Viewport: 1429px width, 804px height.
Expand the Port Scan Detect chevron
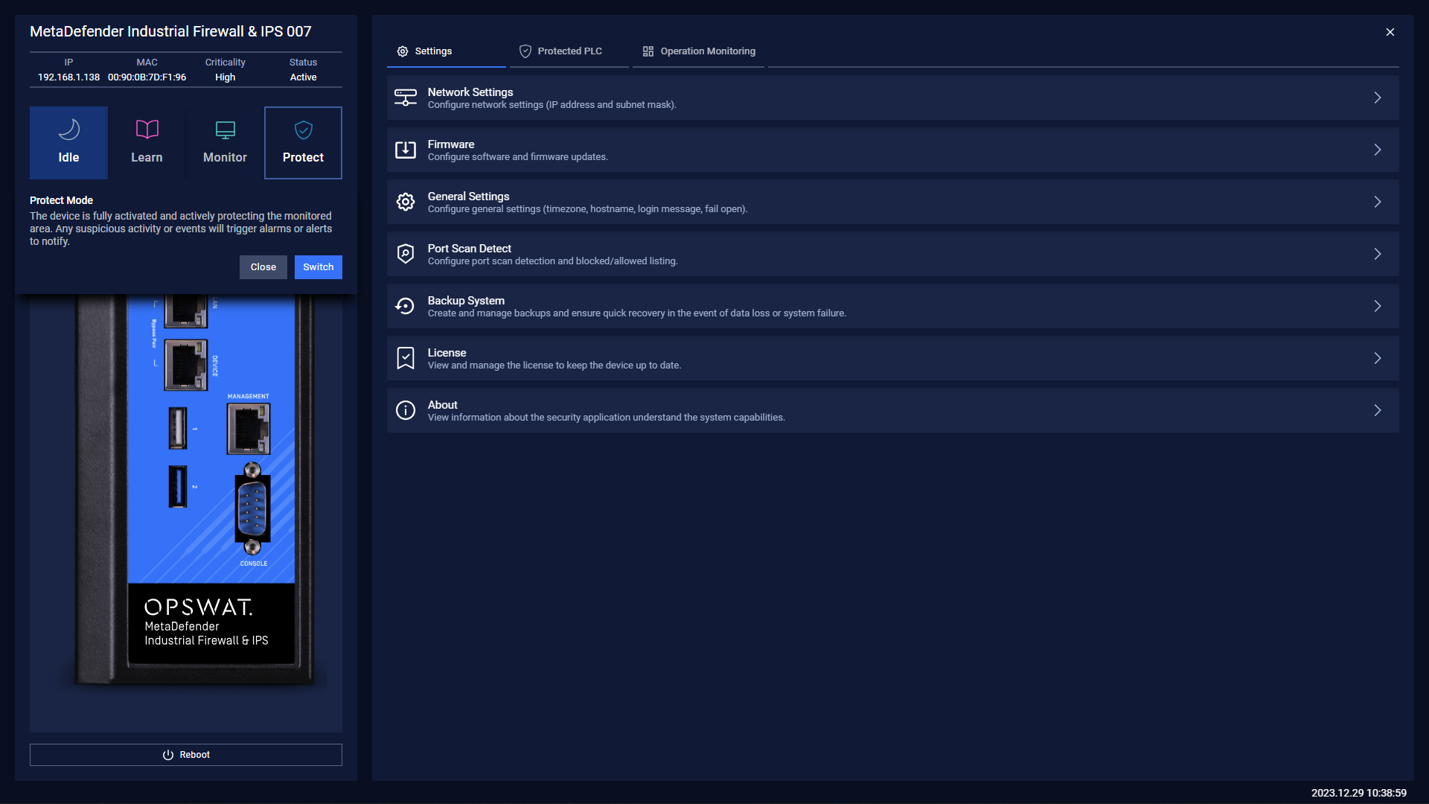click(x=1378, y=254)
